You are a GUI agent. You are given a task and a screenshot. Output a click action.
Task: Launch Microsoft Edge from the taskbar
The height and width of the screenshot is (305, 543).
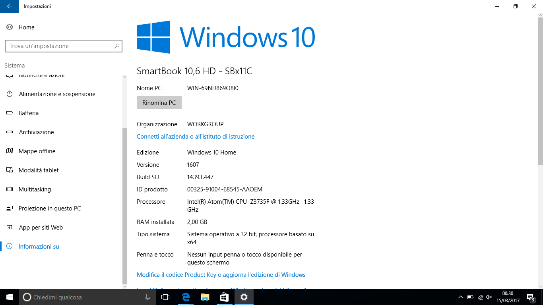(x=185, y=297)
